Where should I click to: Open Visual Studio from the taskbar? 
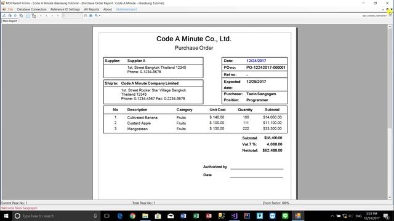[x=234, y=215]
